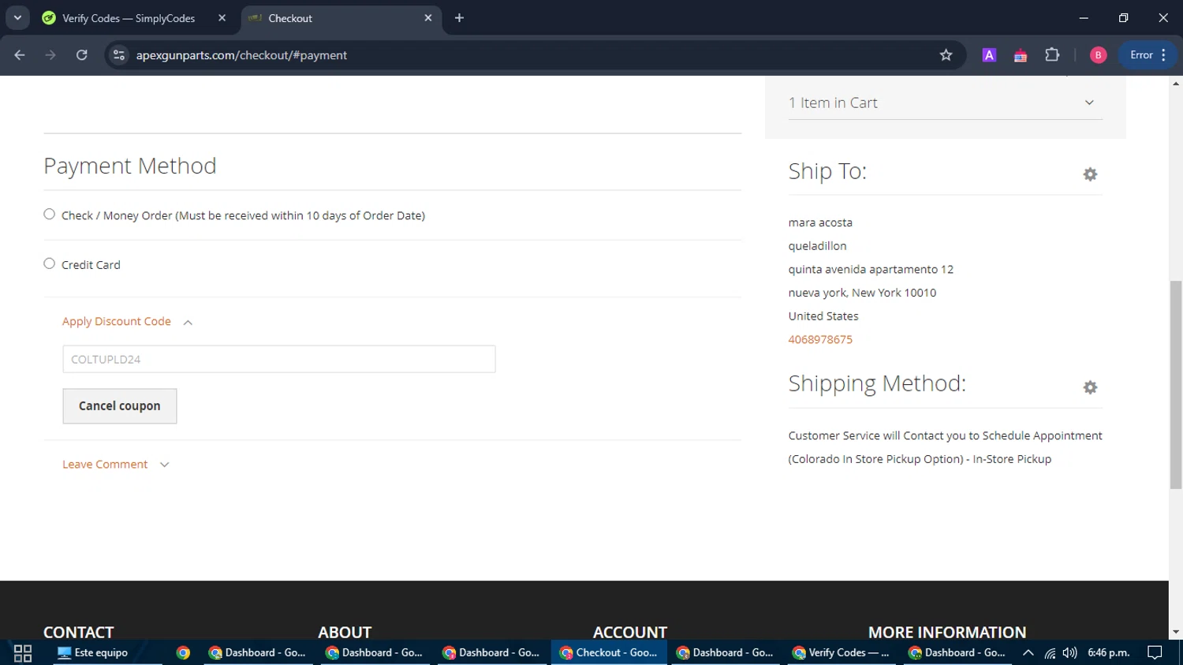
Task: Open the notifications center icon
Action: (x=1155, y=653)
